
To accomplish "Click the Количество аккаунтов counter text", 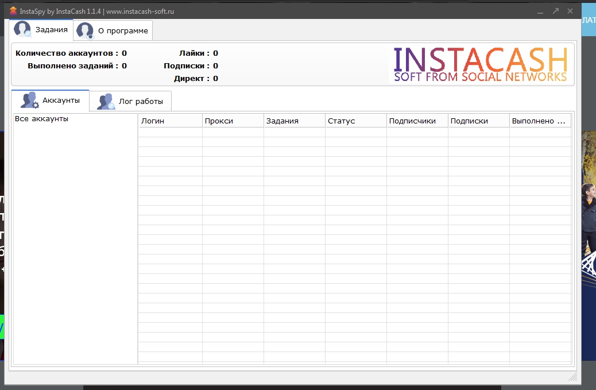I will pos(71,53).
